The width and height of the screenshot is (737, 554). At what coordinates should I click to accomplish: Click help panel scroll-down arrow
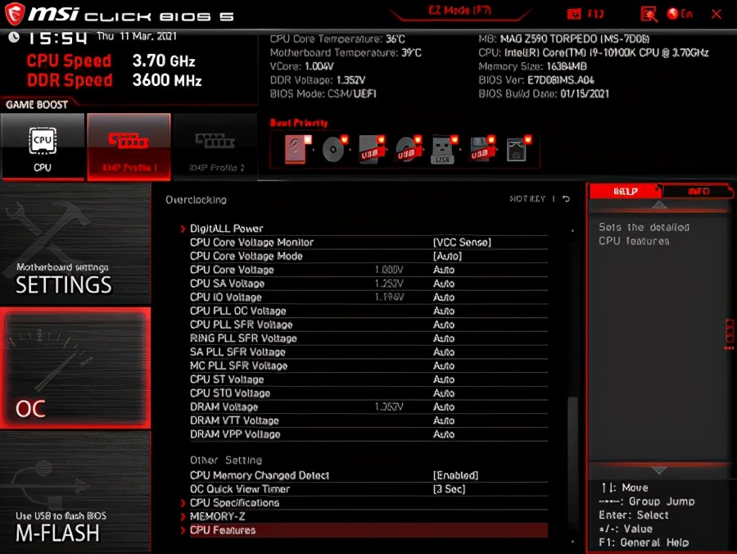click(659, 470)
